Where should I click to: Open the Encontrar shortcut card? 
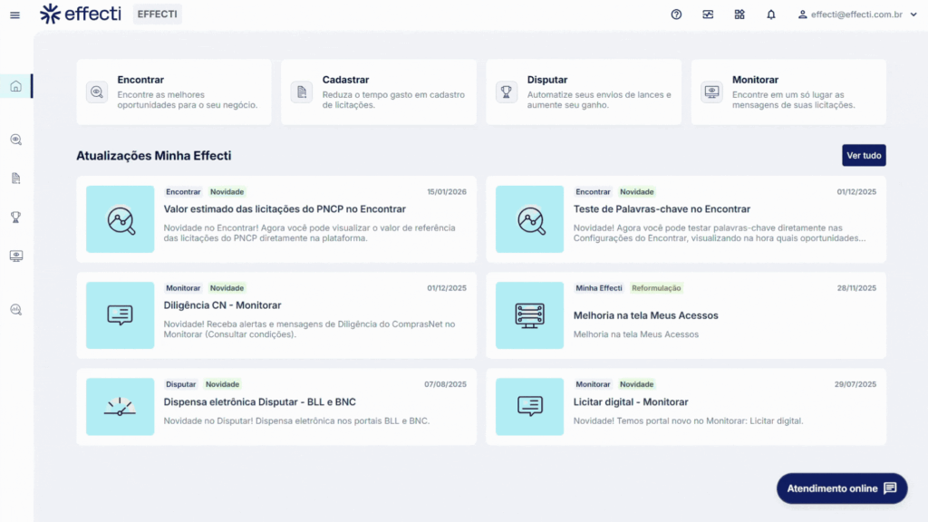tap(173, 92)
